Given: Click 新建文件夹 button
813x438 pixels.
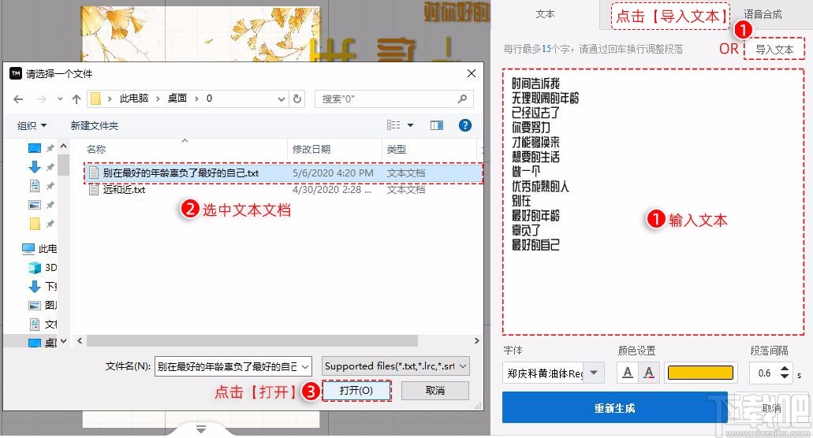Looking at the screenshot, I should click(95, 125).
